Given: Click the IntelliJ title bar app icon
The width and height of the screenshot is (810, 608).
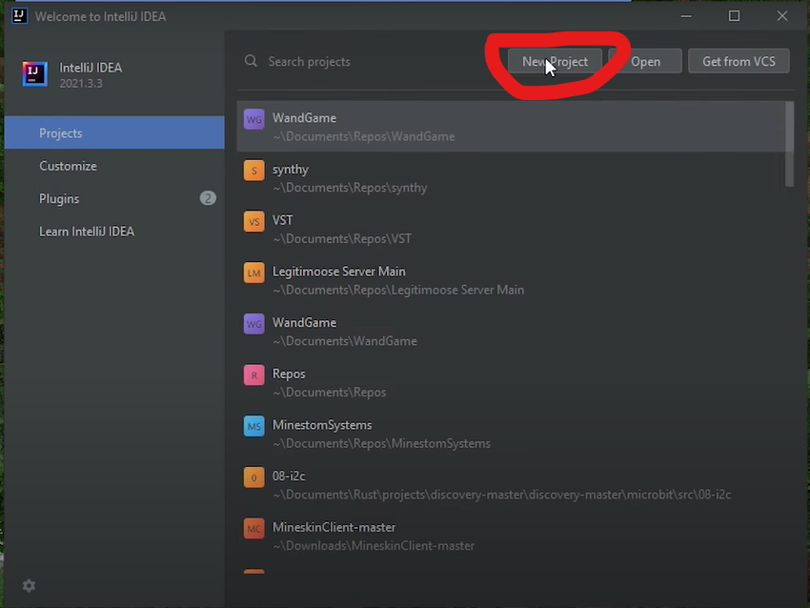Looking at the screenshot, I should click(20, 15).
